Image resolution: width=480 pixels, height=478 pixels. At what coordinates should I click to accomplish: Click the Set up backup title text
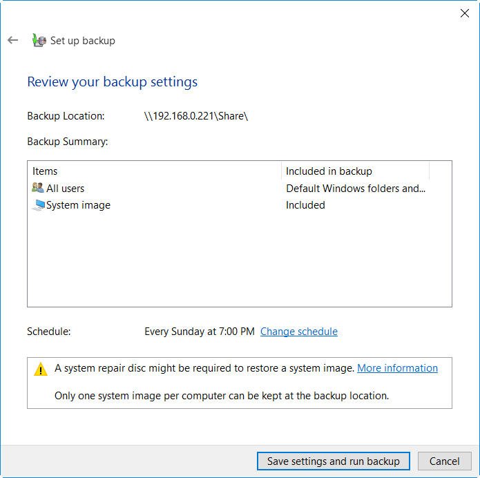pos(83,41)
